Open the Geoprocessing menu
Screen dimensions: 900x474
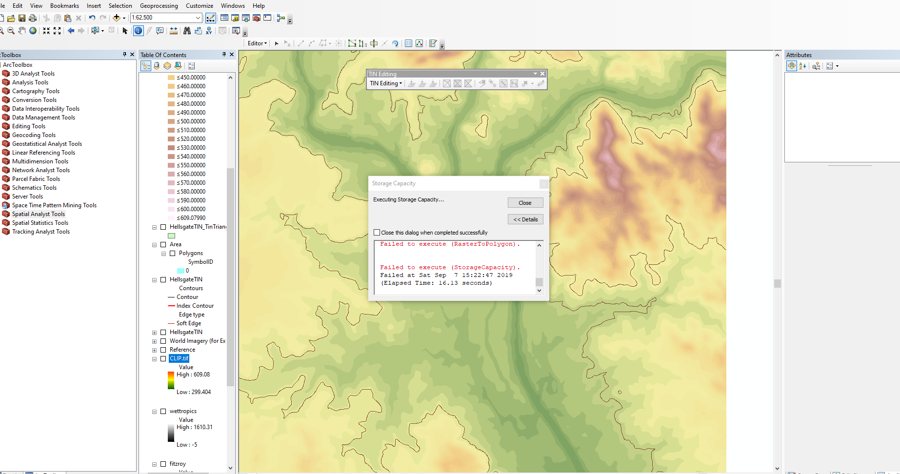click(159, 6)
